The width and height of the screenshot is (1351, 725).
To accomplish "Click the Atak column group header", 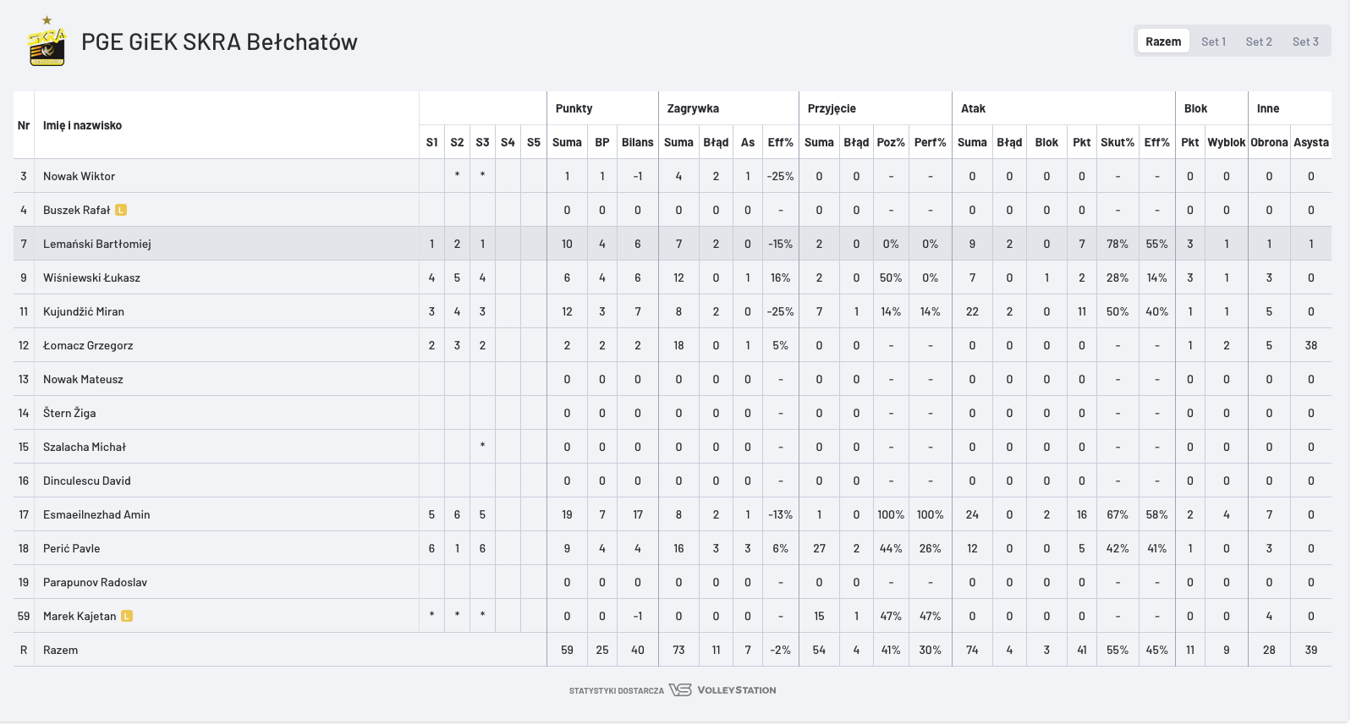I will [x=973, y=108].
